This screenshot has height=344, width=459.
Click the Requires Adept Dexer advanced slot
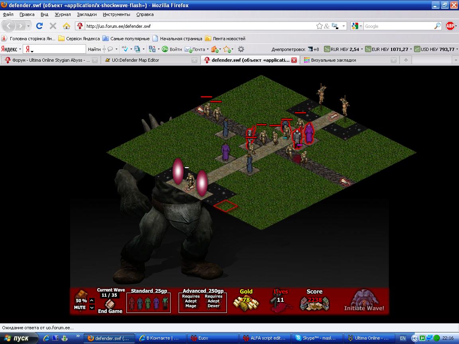click(x=214, y=301)
